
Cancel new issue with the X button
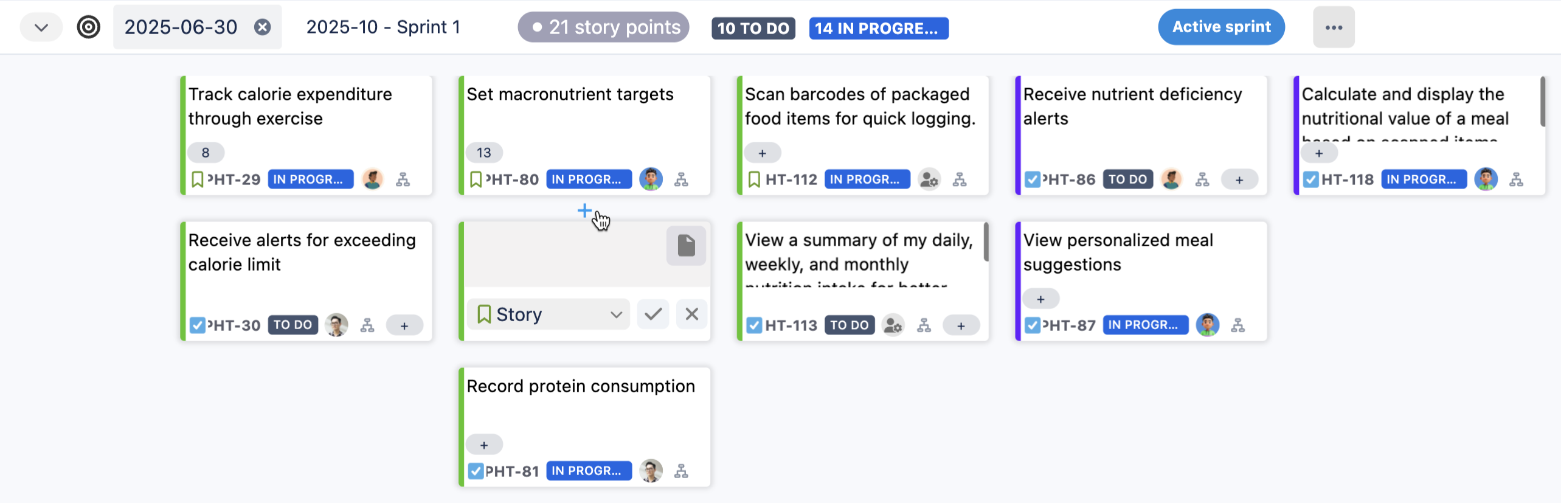[691, 314]
